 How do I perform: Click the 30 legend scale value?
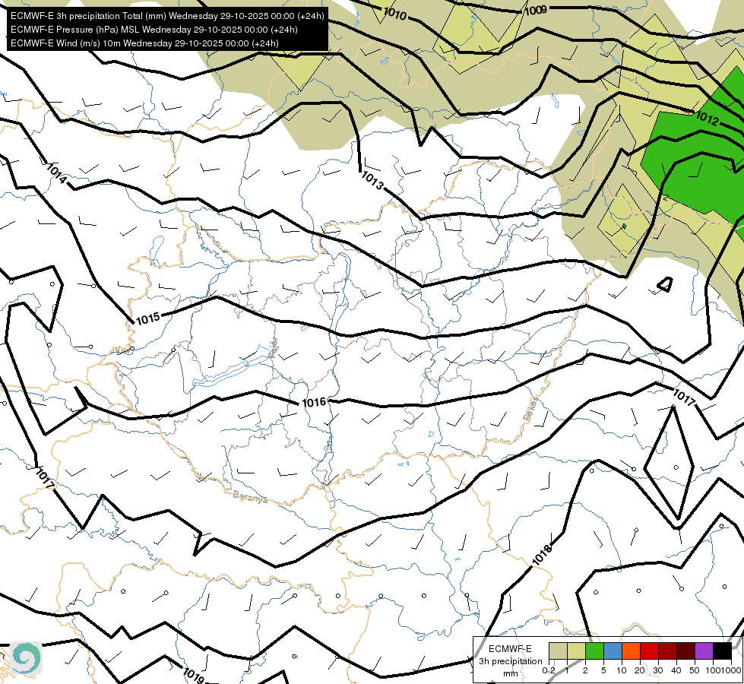(658, 670)
